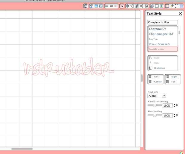
Task: Click the Character Spacing slider handle
Action: [x=155, y=105]
